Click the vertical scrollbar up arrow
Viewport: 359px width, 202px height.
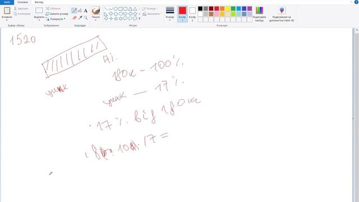click(357, 30)
